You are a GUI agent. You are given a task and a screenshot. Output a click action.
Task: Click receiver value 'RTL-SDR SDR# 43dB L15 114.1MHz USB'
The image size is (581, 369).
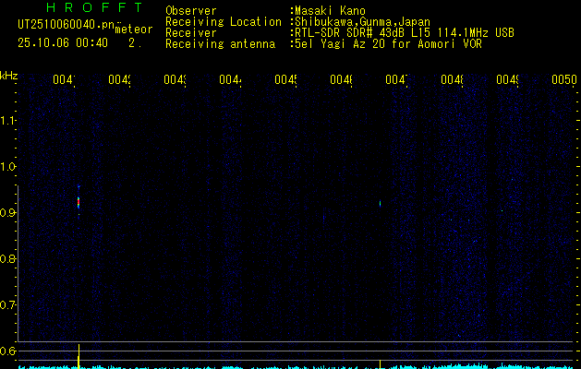tap(405, 33)
